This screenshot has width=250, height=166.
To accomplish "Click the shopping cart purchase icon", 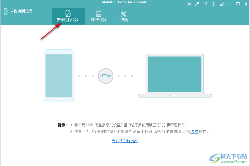I will [x=189, y=4].
